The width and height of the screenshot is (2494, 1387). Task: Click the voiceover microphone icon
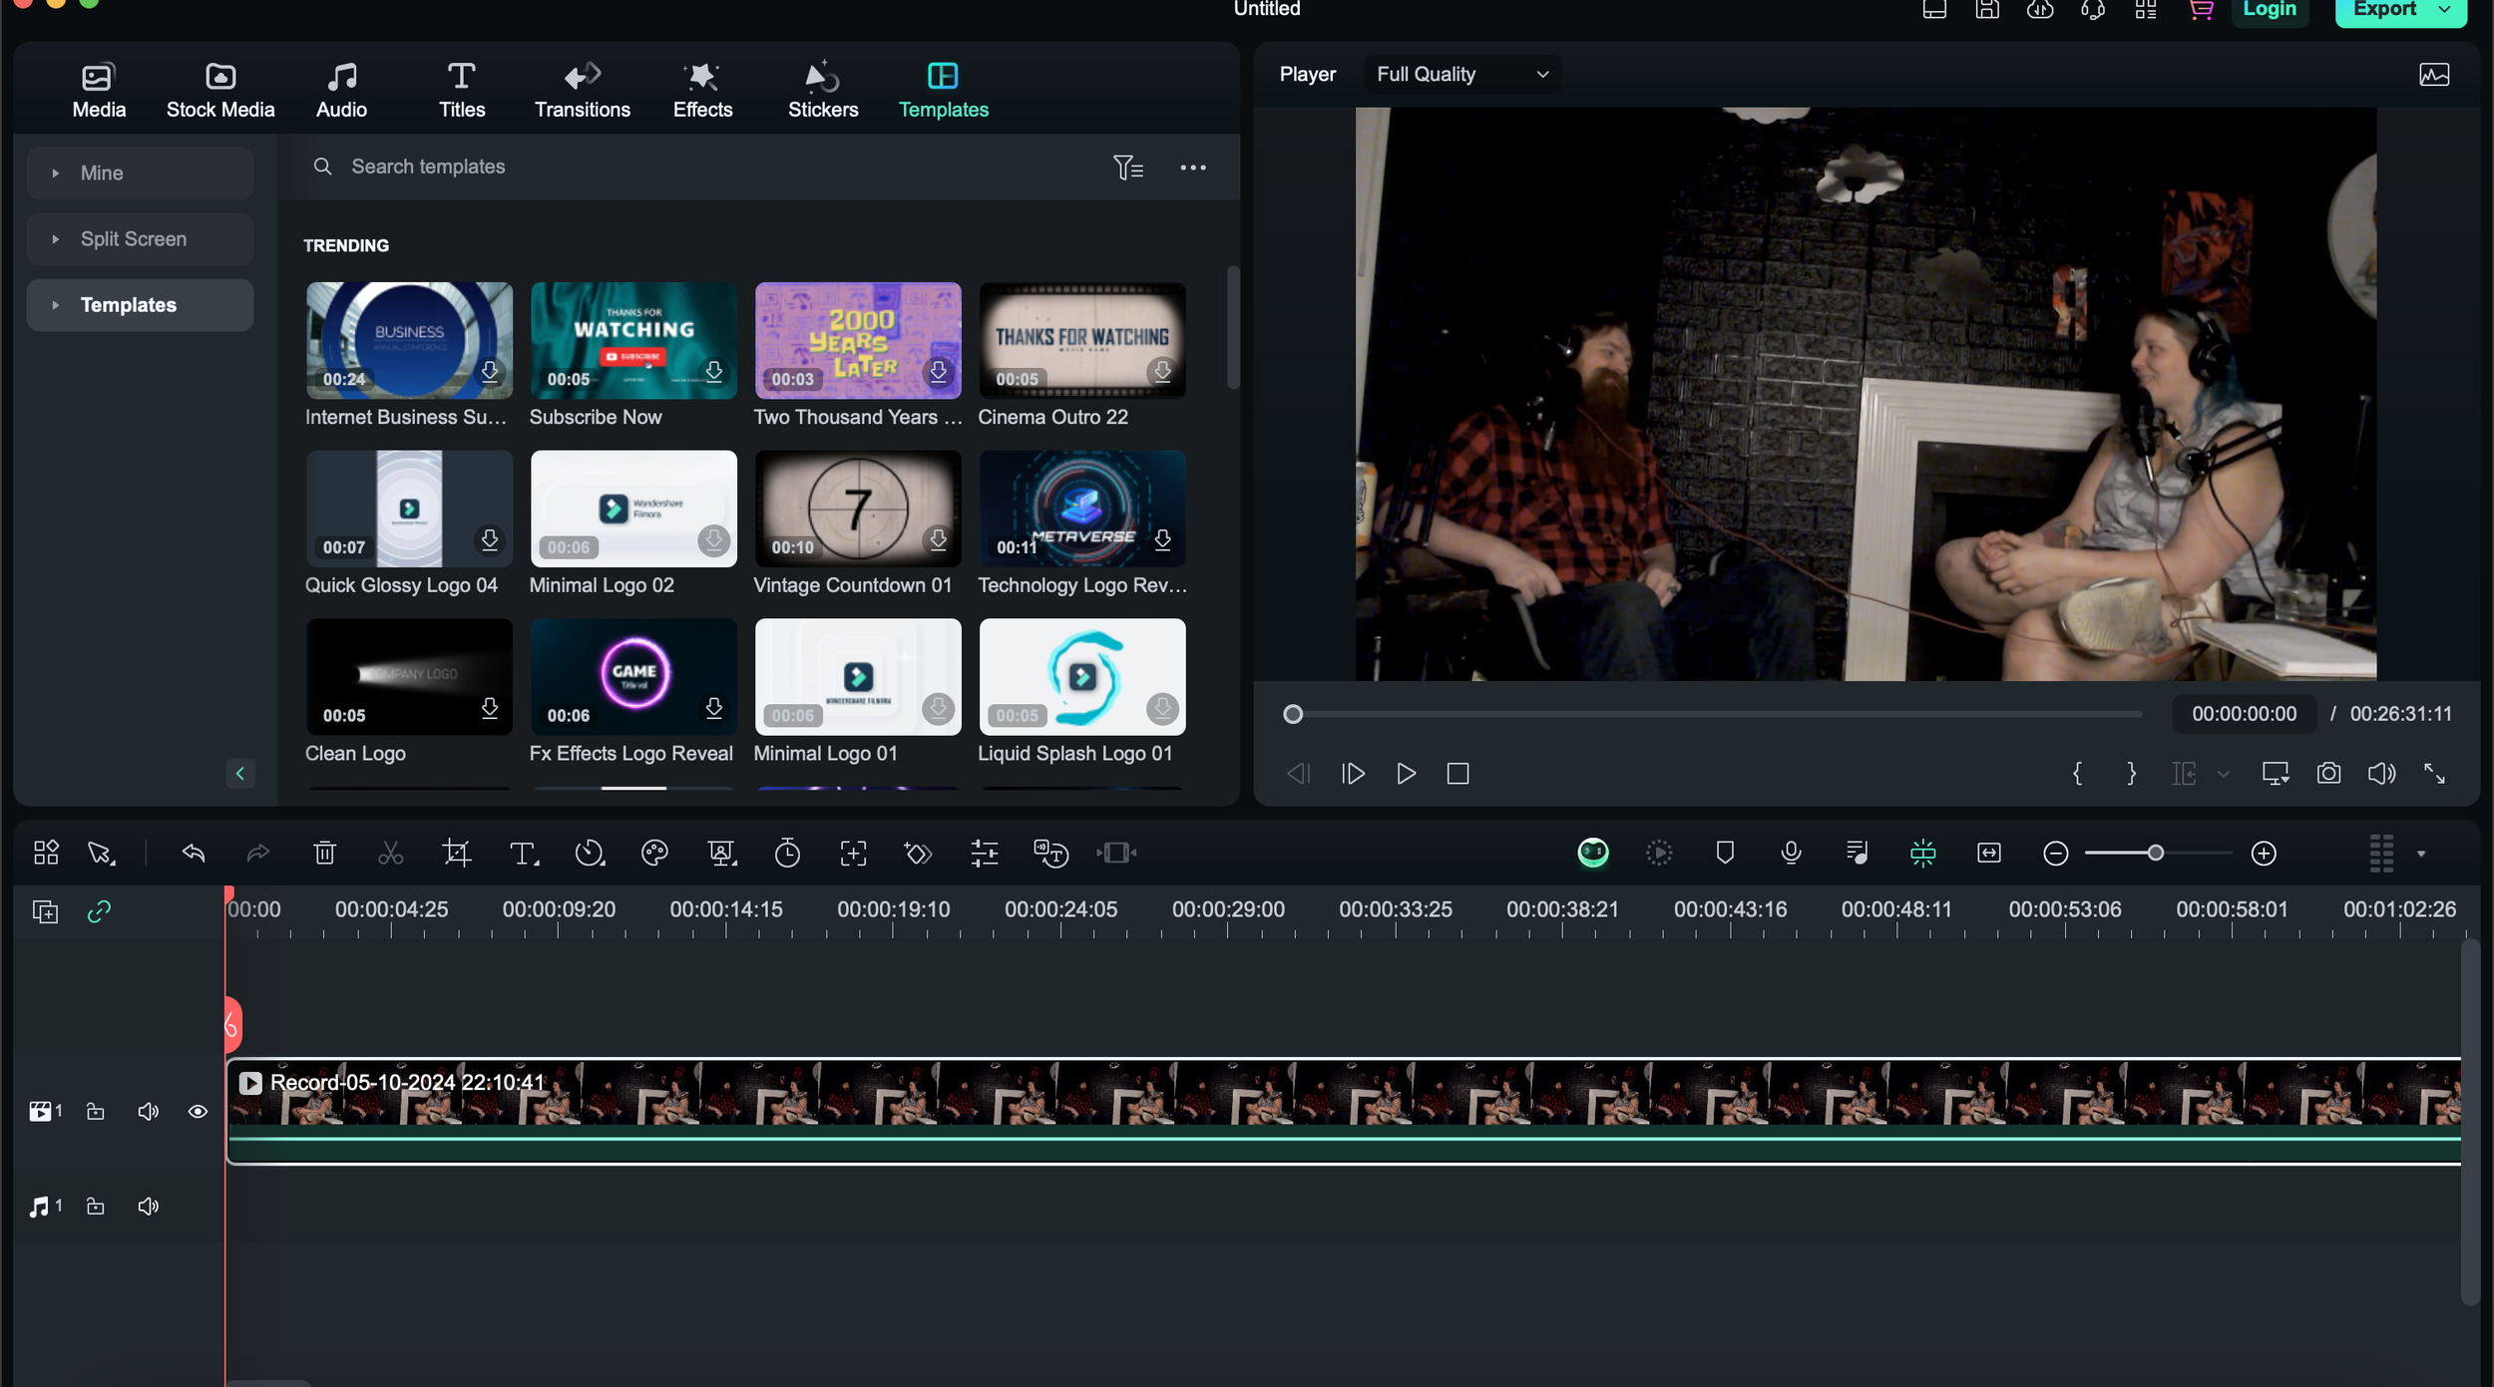[1791, 853]
